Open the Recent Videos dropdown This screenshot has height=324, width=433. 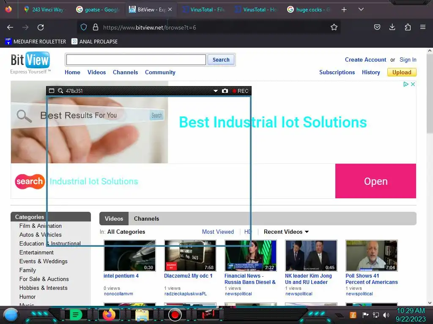pos(286,232)
